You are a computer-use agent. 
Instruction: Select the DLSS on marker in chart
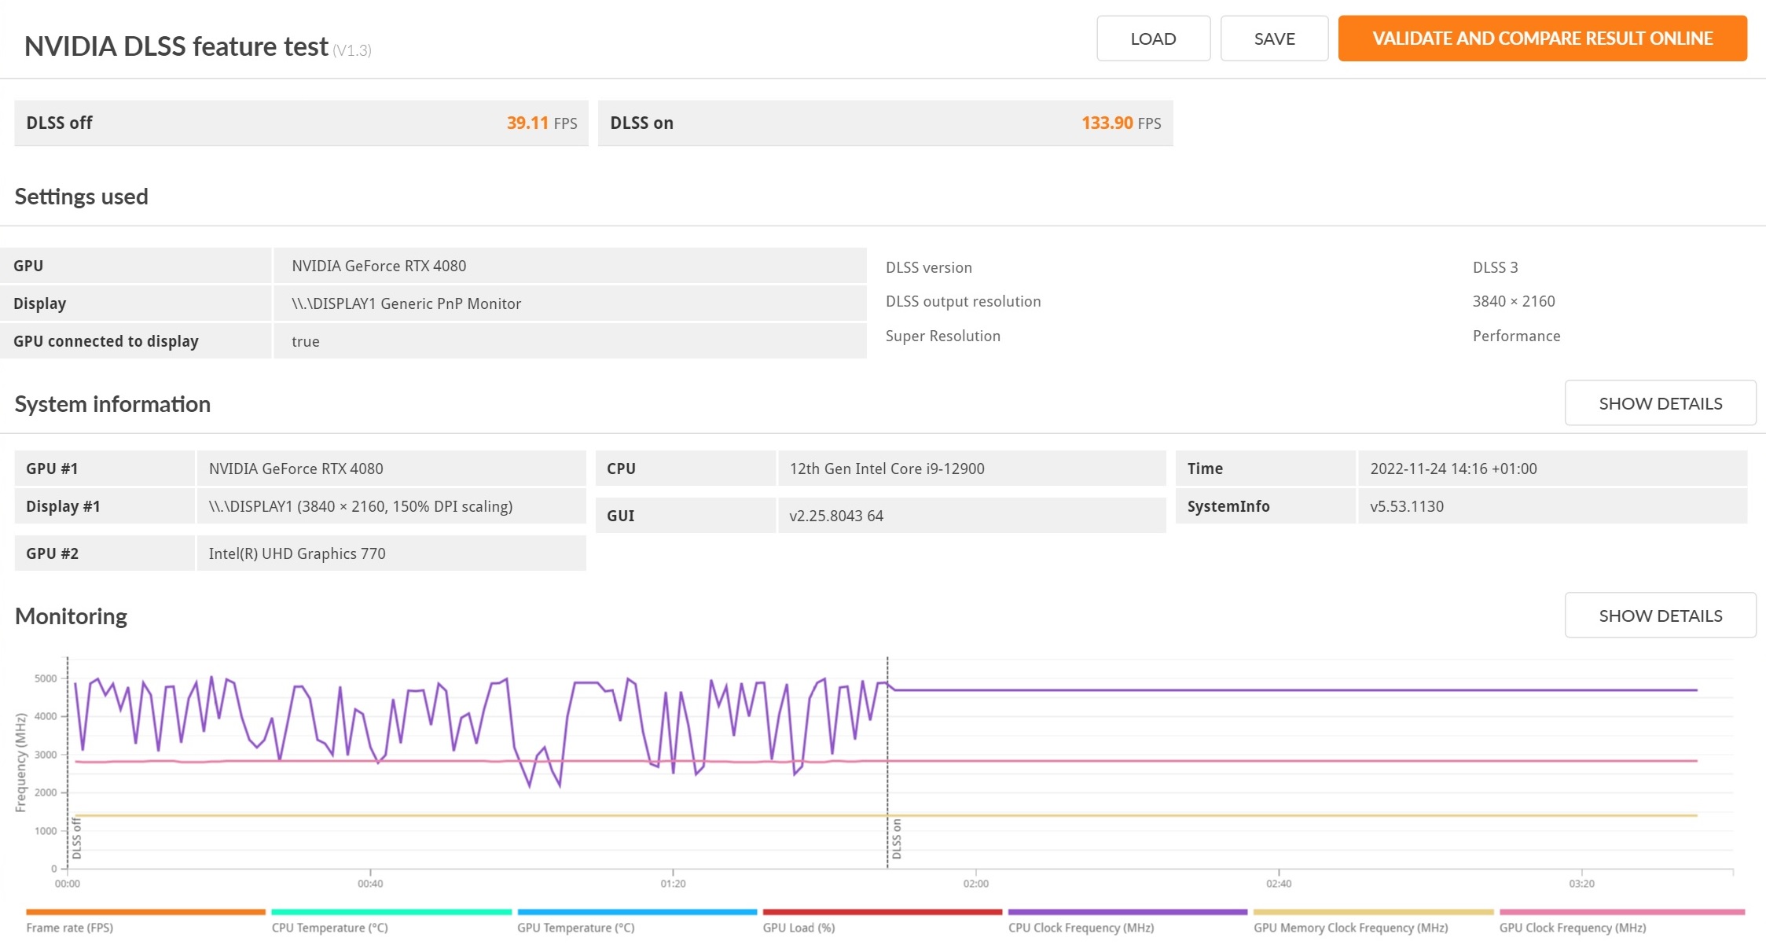pyautogui.click(x=897, y=839)
